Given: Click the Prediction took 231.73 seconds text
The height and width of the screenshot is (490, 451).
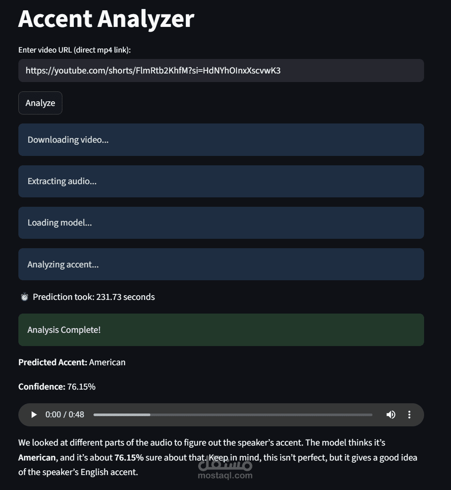Looking at the screenshot, I should click(x=94, y=297).
